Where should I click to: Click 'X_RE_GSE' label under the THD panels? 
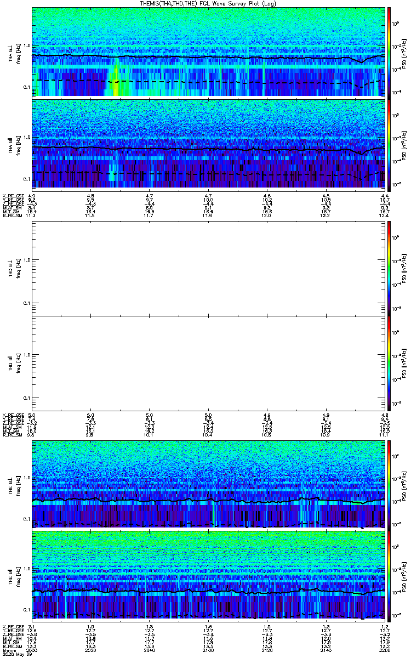[x=13, y=415]
